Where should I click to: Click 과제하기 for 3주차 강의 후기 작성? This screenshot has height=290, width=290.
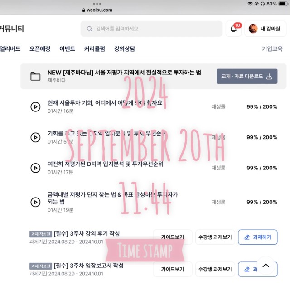click(x=258, y=237)
